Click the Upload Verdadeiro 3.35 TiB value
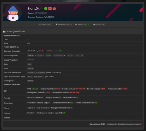This screenshot has height=131, width=146. [x=31, y=60]
